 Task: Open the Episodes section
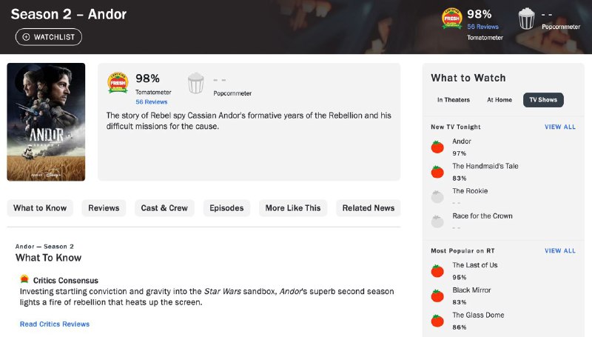click(226, 208)
